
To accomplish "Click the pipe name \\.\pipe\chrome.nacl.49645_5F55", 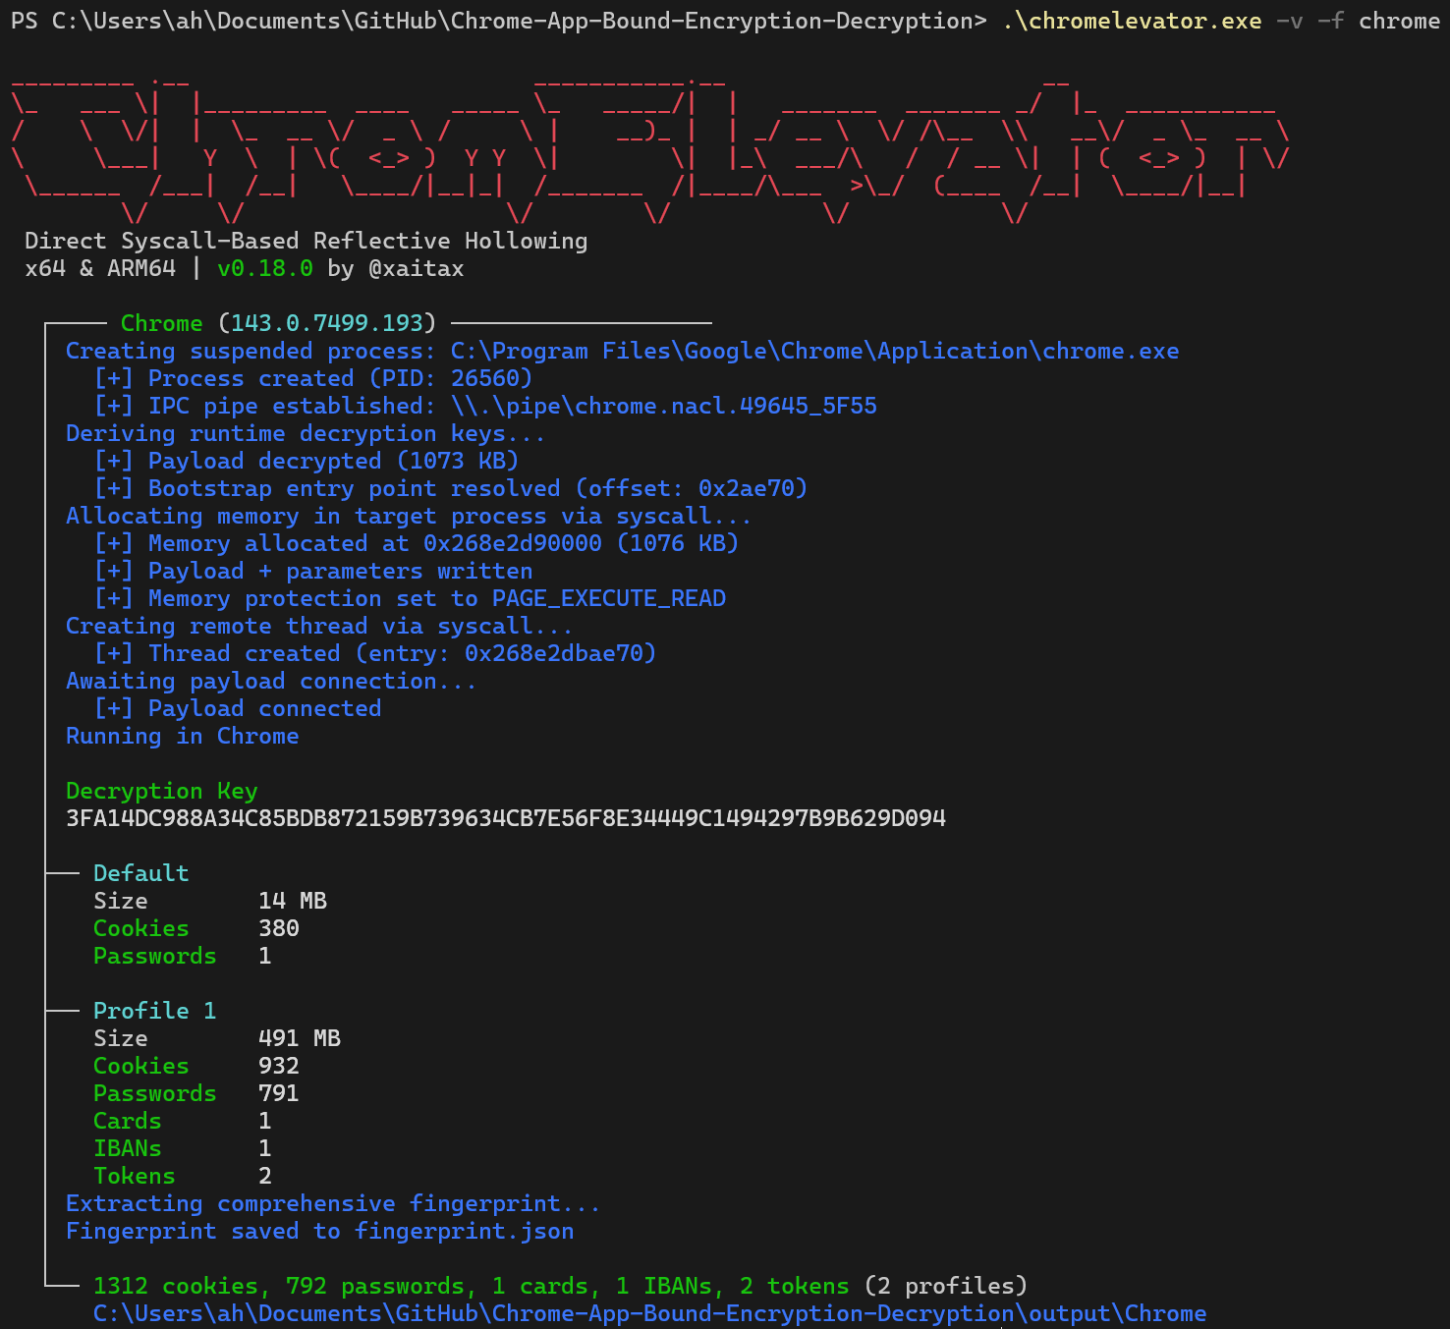I will pyautogui.click(x=664, y=406).
